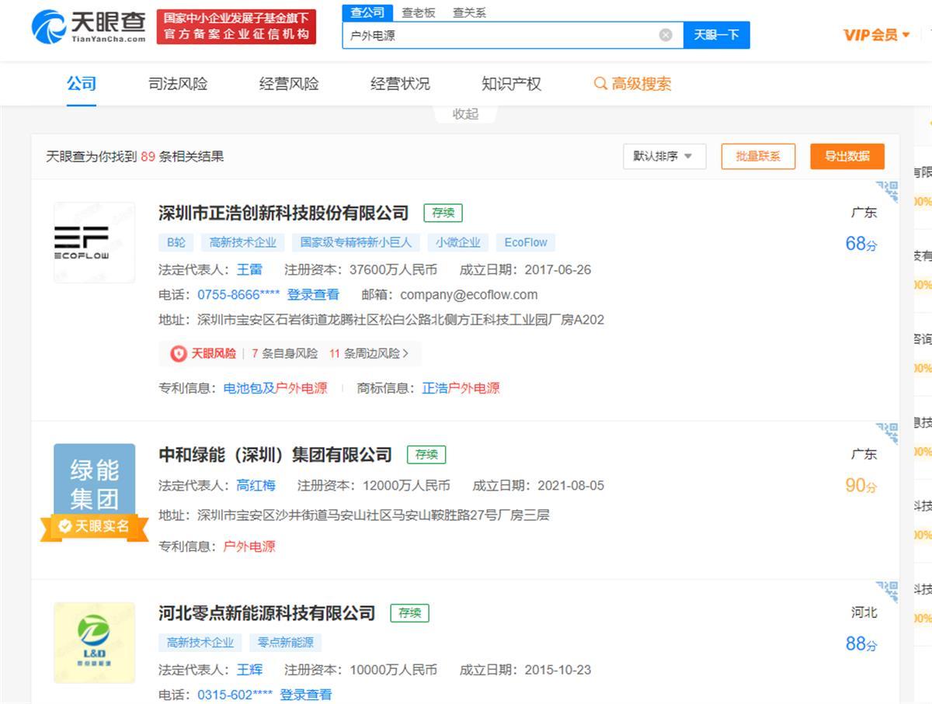Click the first 高新技术企业 tag under 正浩创新
Viewport: 932px width, 704px height.
[243, 242]
